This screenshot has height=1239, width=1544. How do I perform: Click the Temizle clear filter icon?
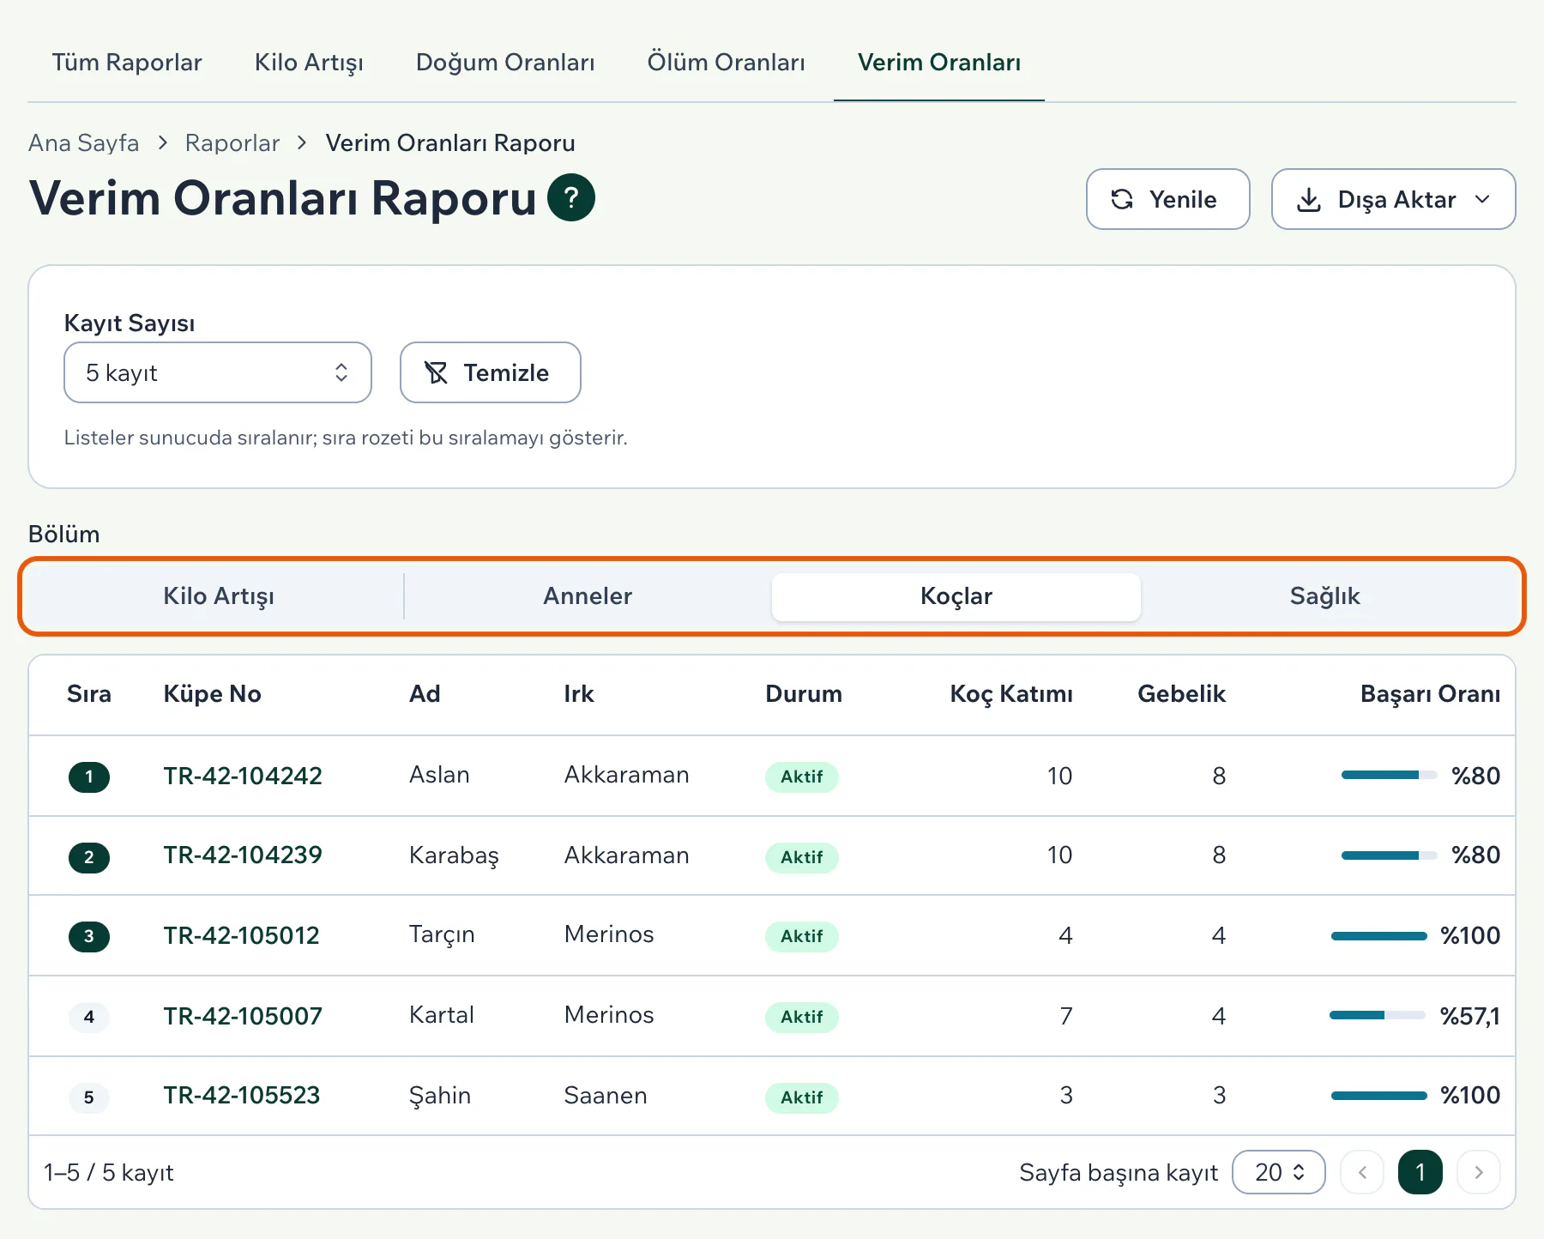[x=437, y=372]
